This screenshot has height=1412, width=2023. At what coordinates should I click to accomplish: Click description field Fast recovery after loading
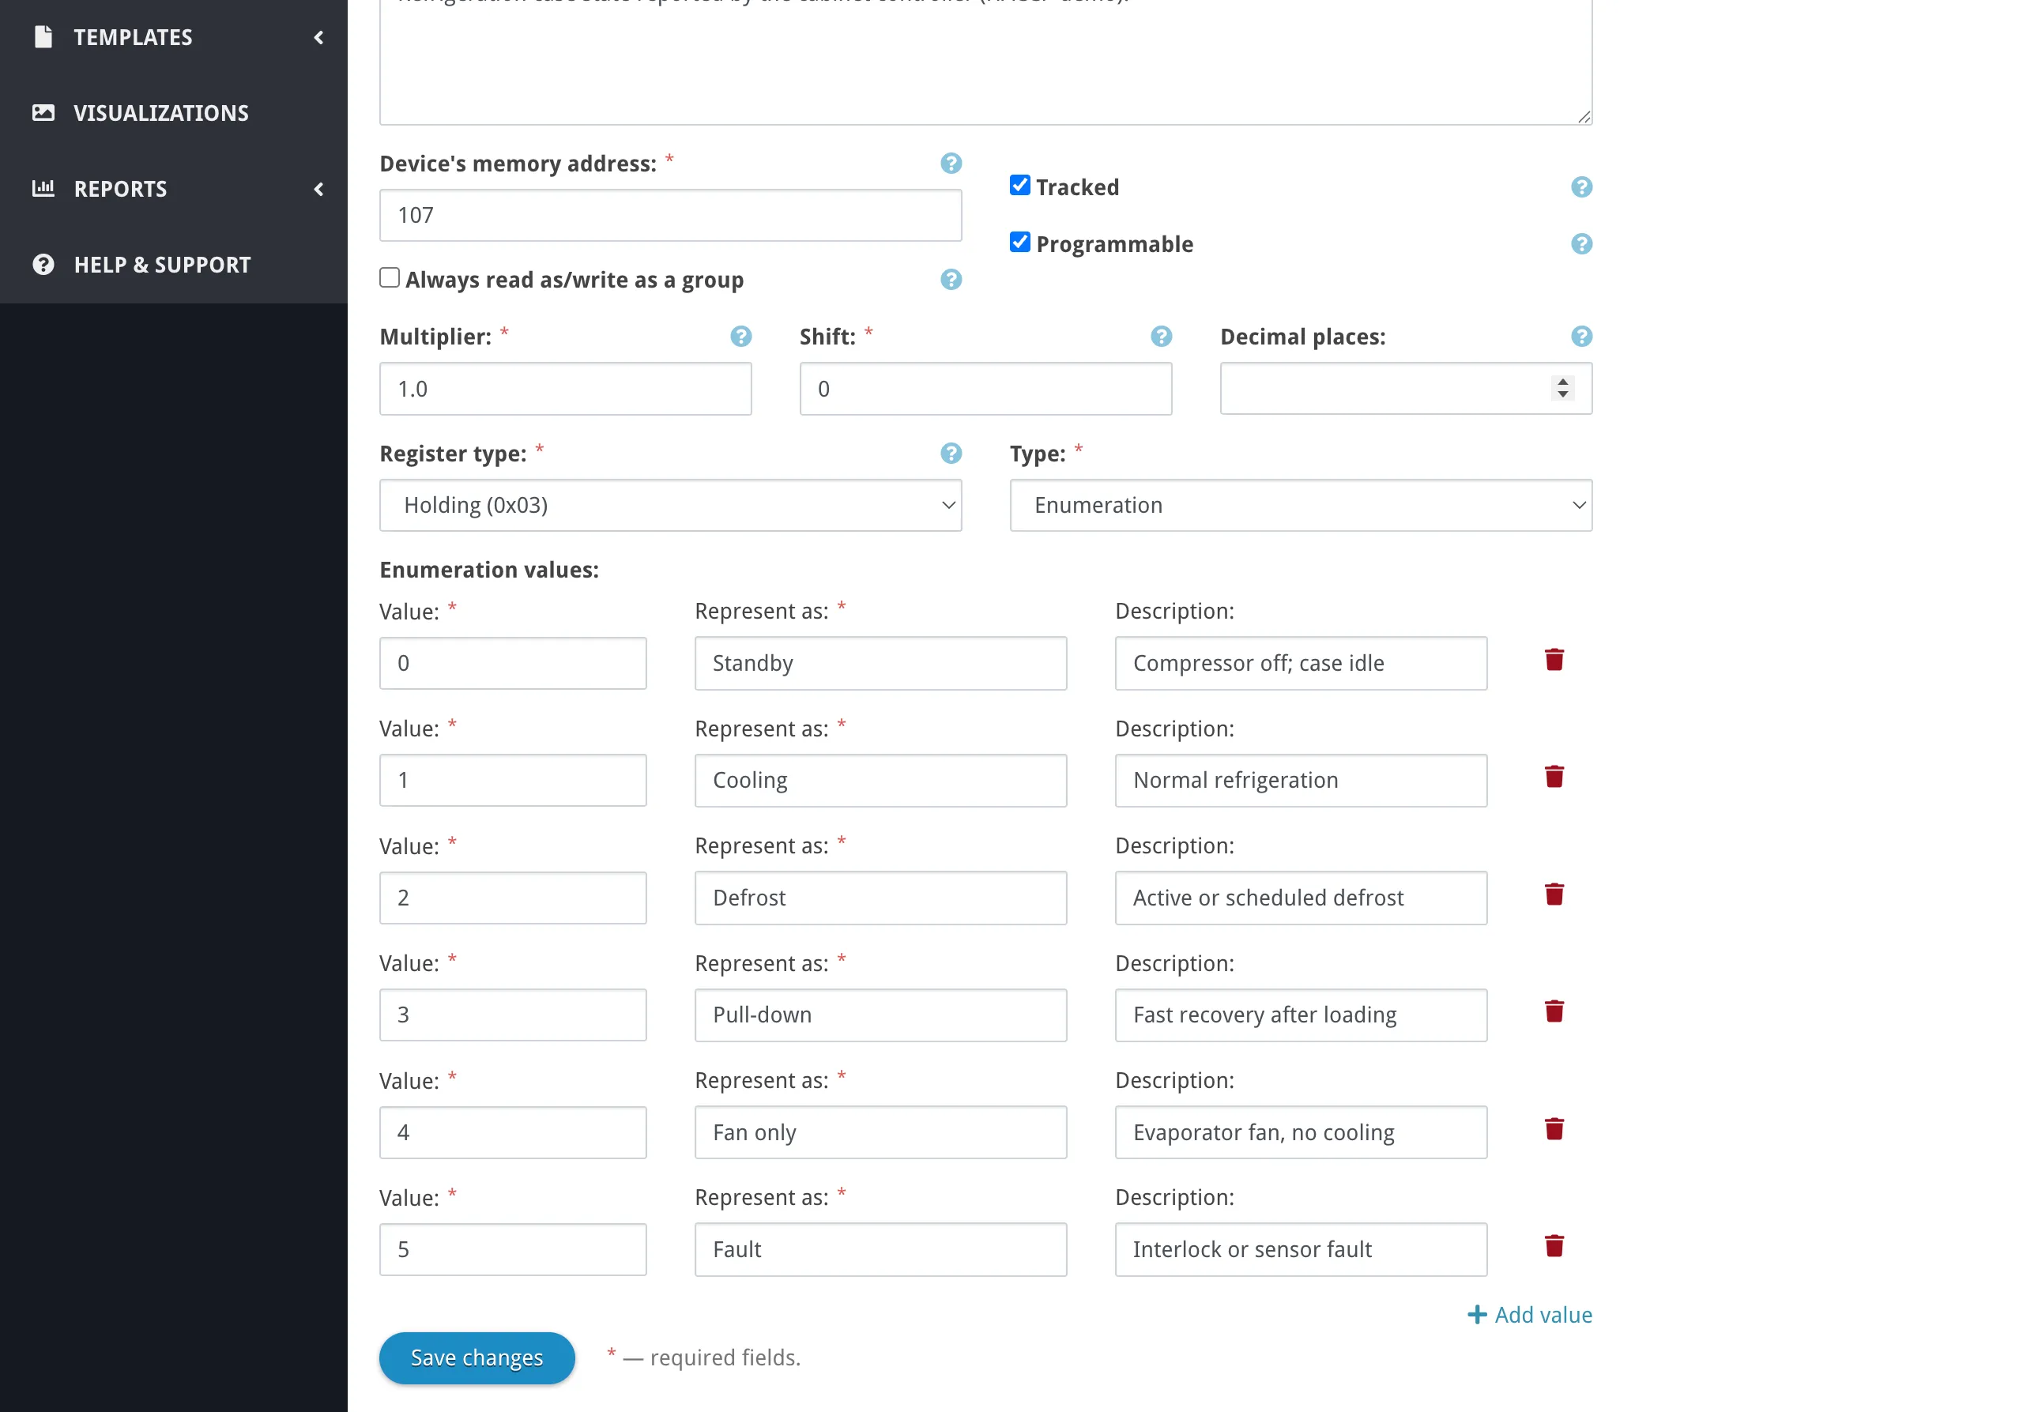tap(1301, 1015)
